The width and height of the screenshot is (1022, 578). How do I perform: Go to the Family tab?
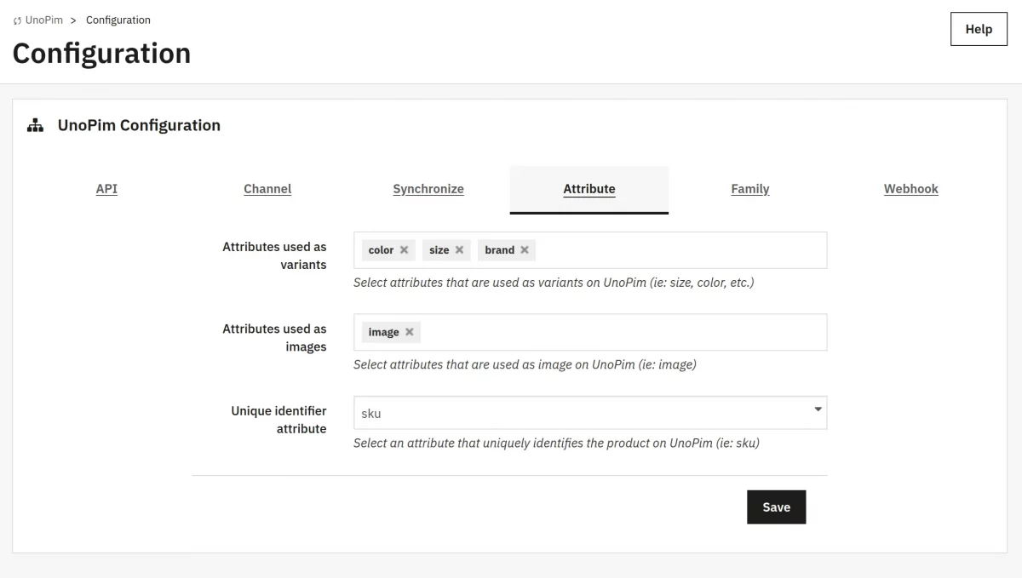click(x=750, y=189)
